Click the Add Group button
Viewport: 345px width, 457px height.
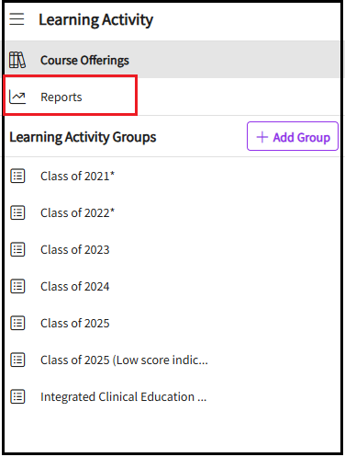pyautogui.click(x=293, y=136)
